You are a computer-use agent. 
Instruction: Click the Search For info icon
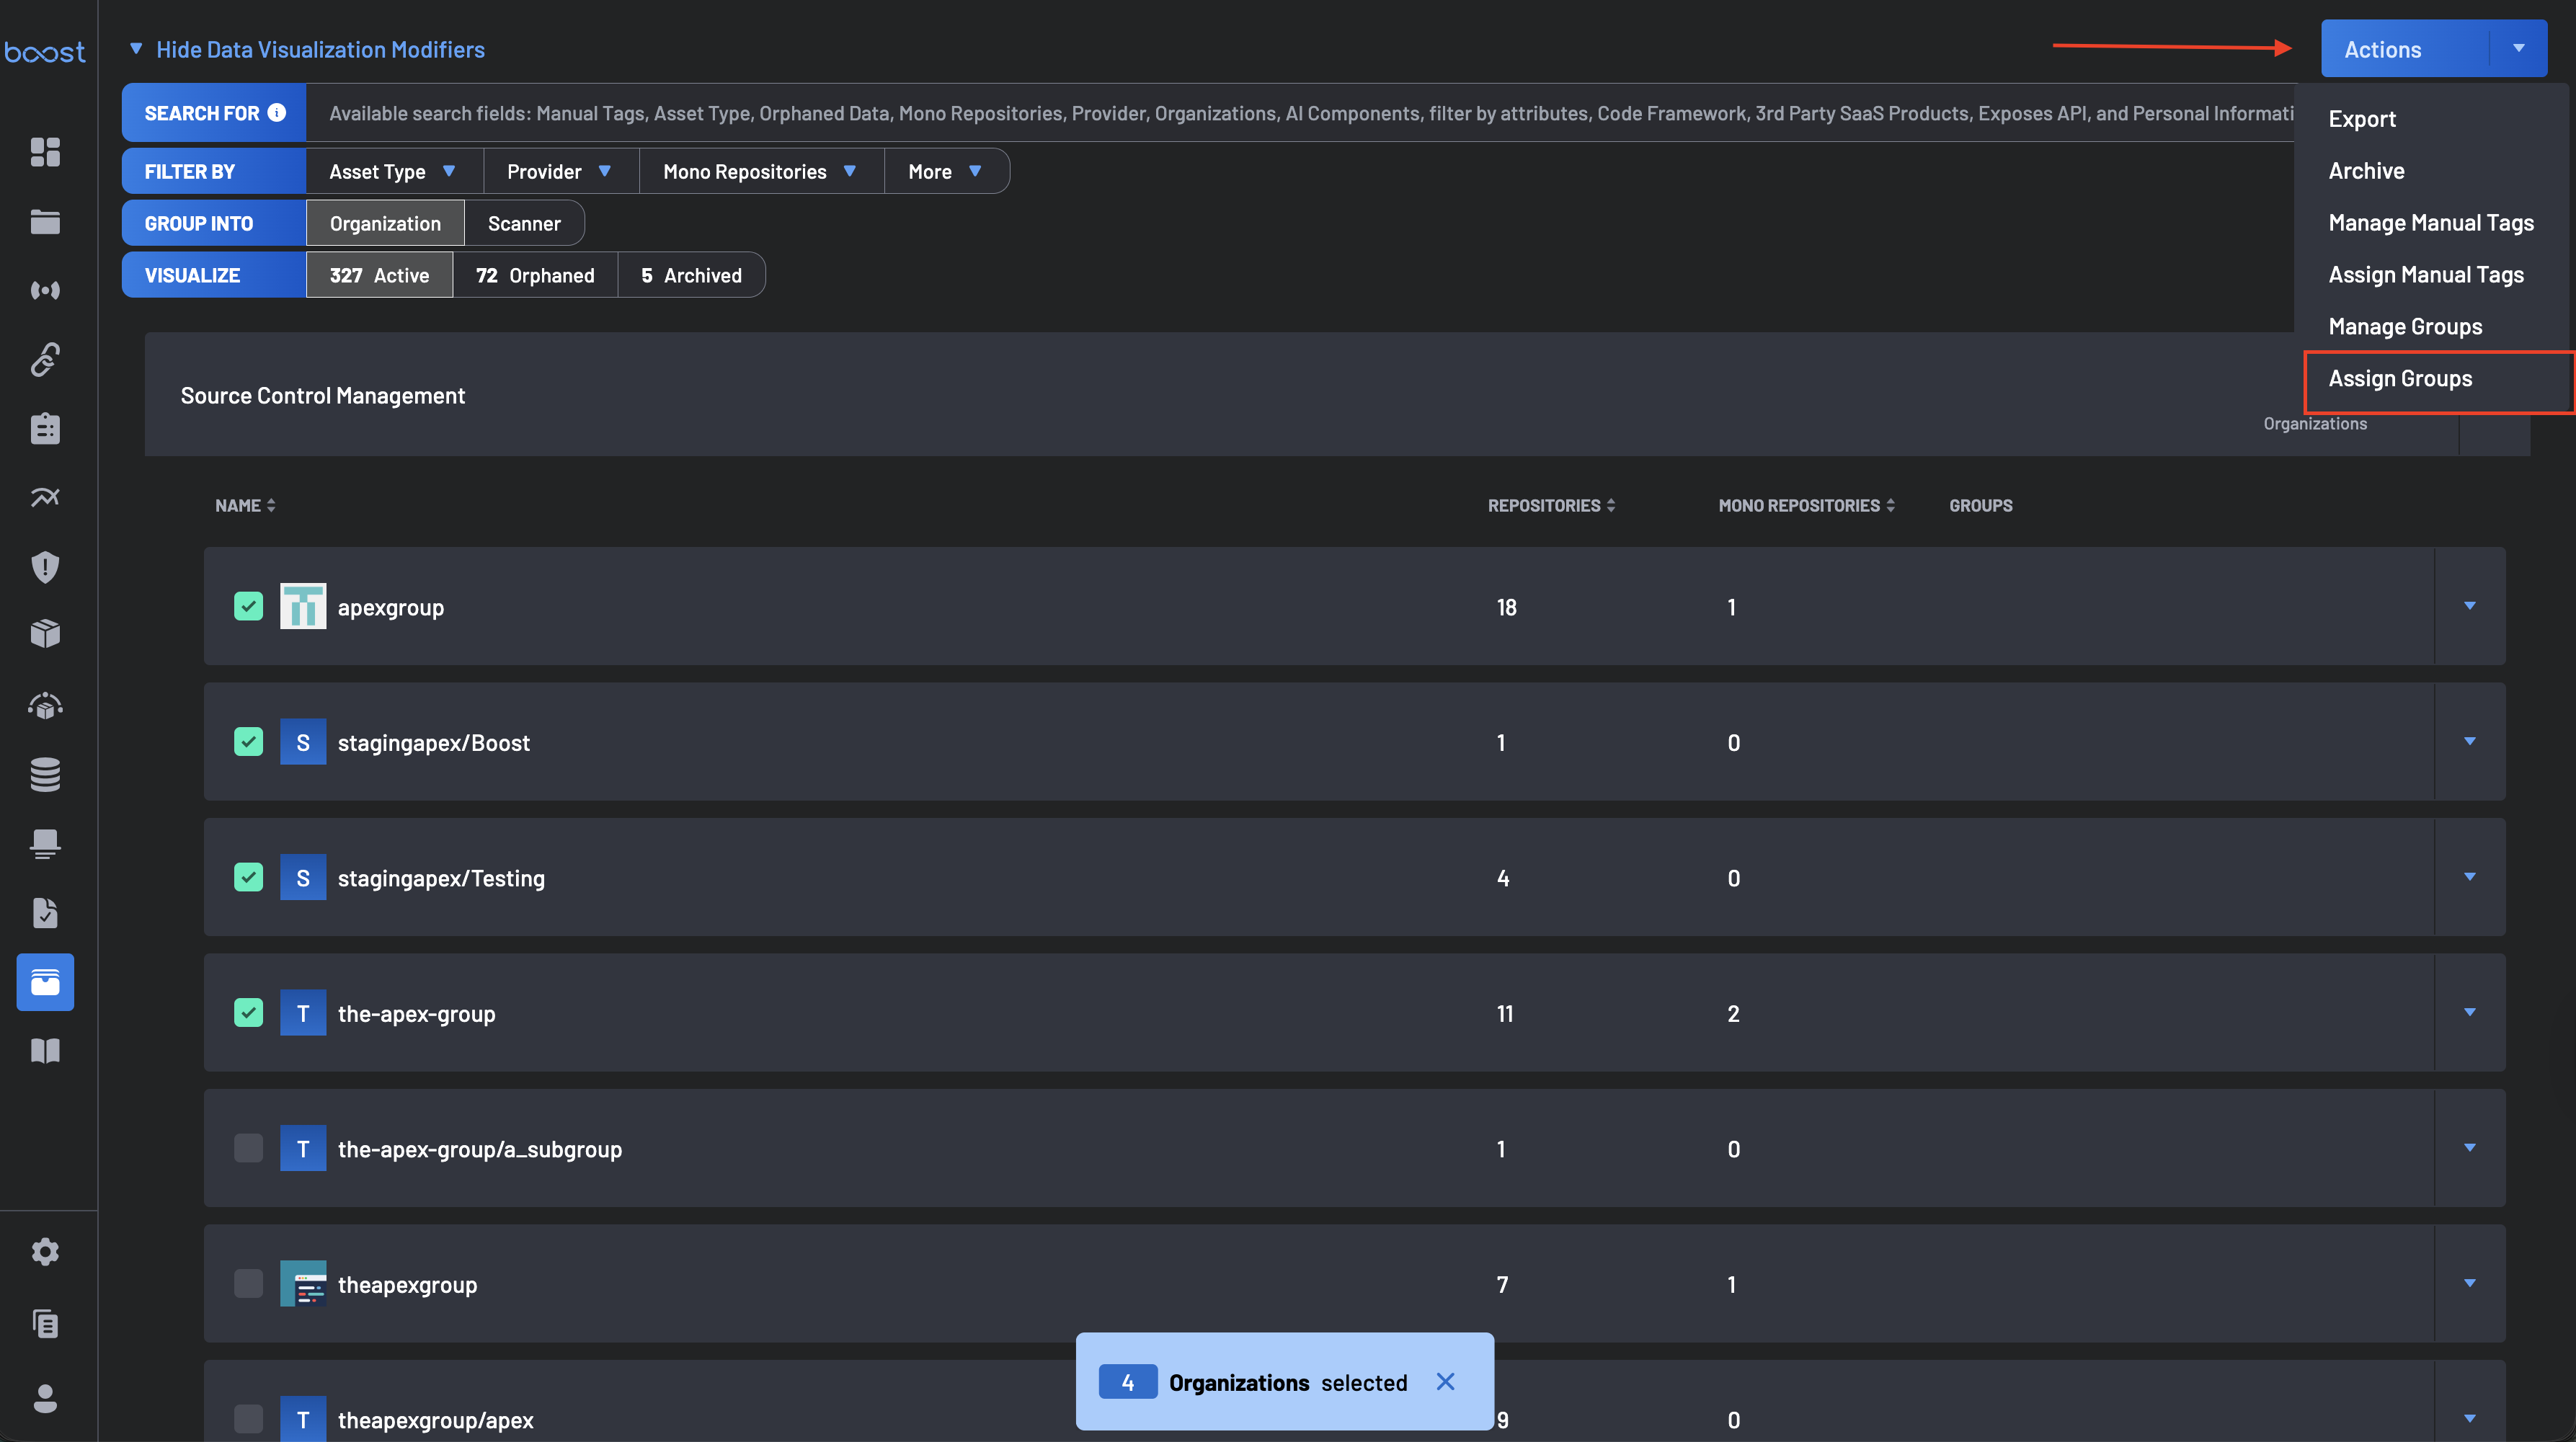pos(277,113)
